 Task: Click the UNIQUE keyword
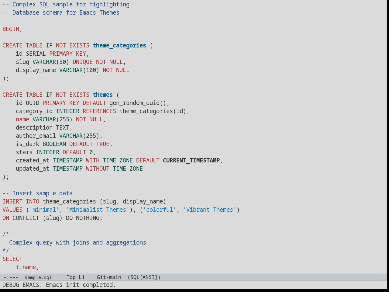click(x=83, y=62)
